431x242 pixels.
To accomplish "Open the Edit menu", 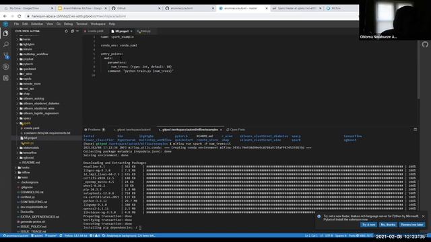I will (x=25, y=24).
